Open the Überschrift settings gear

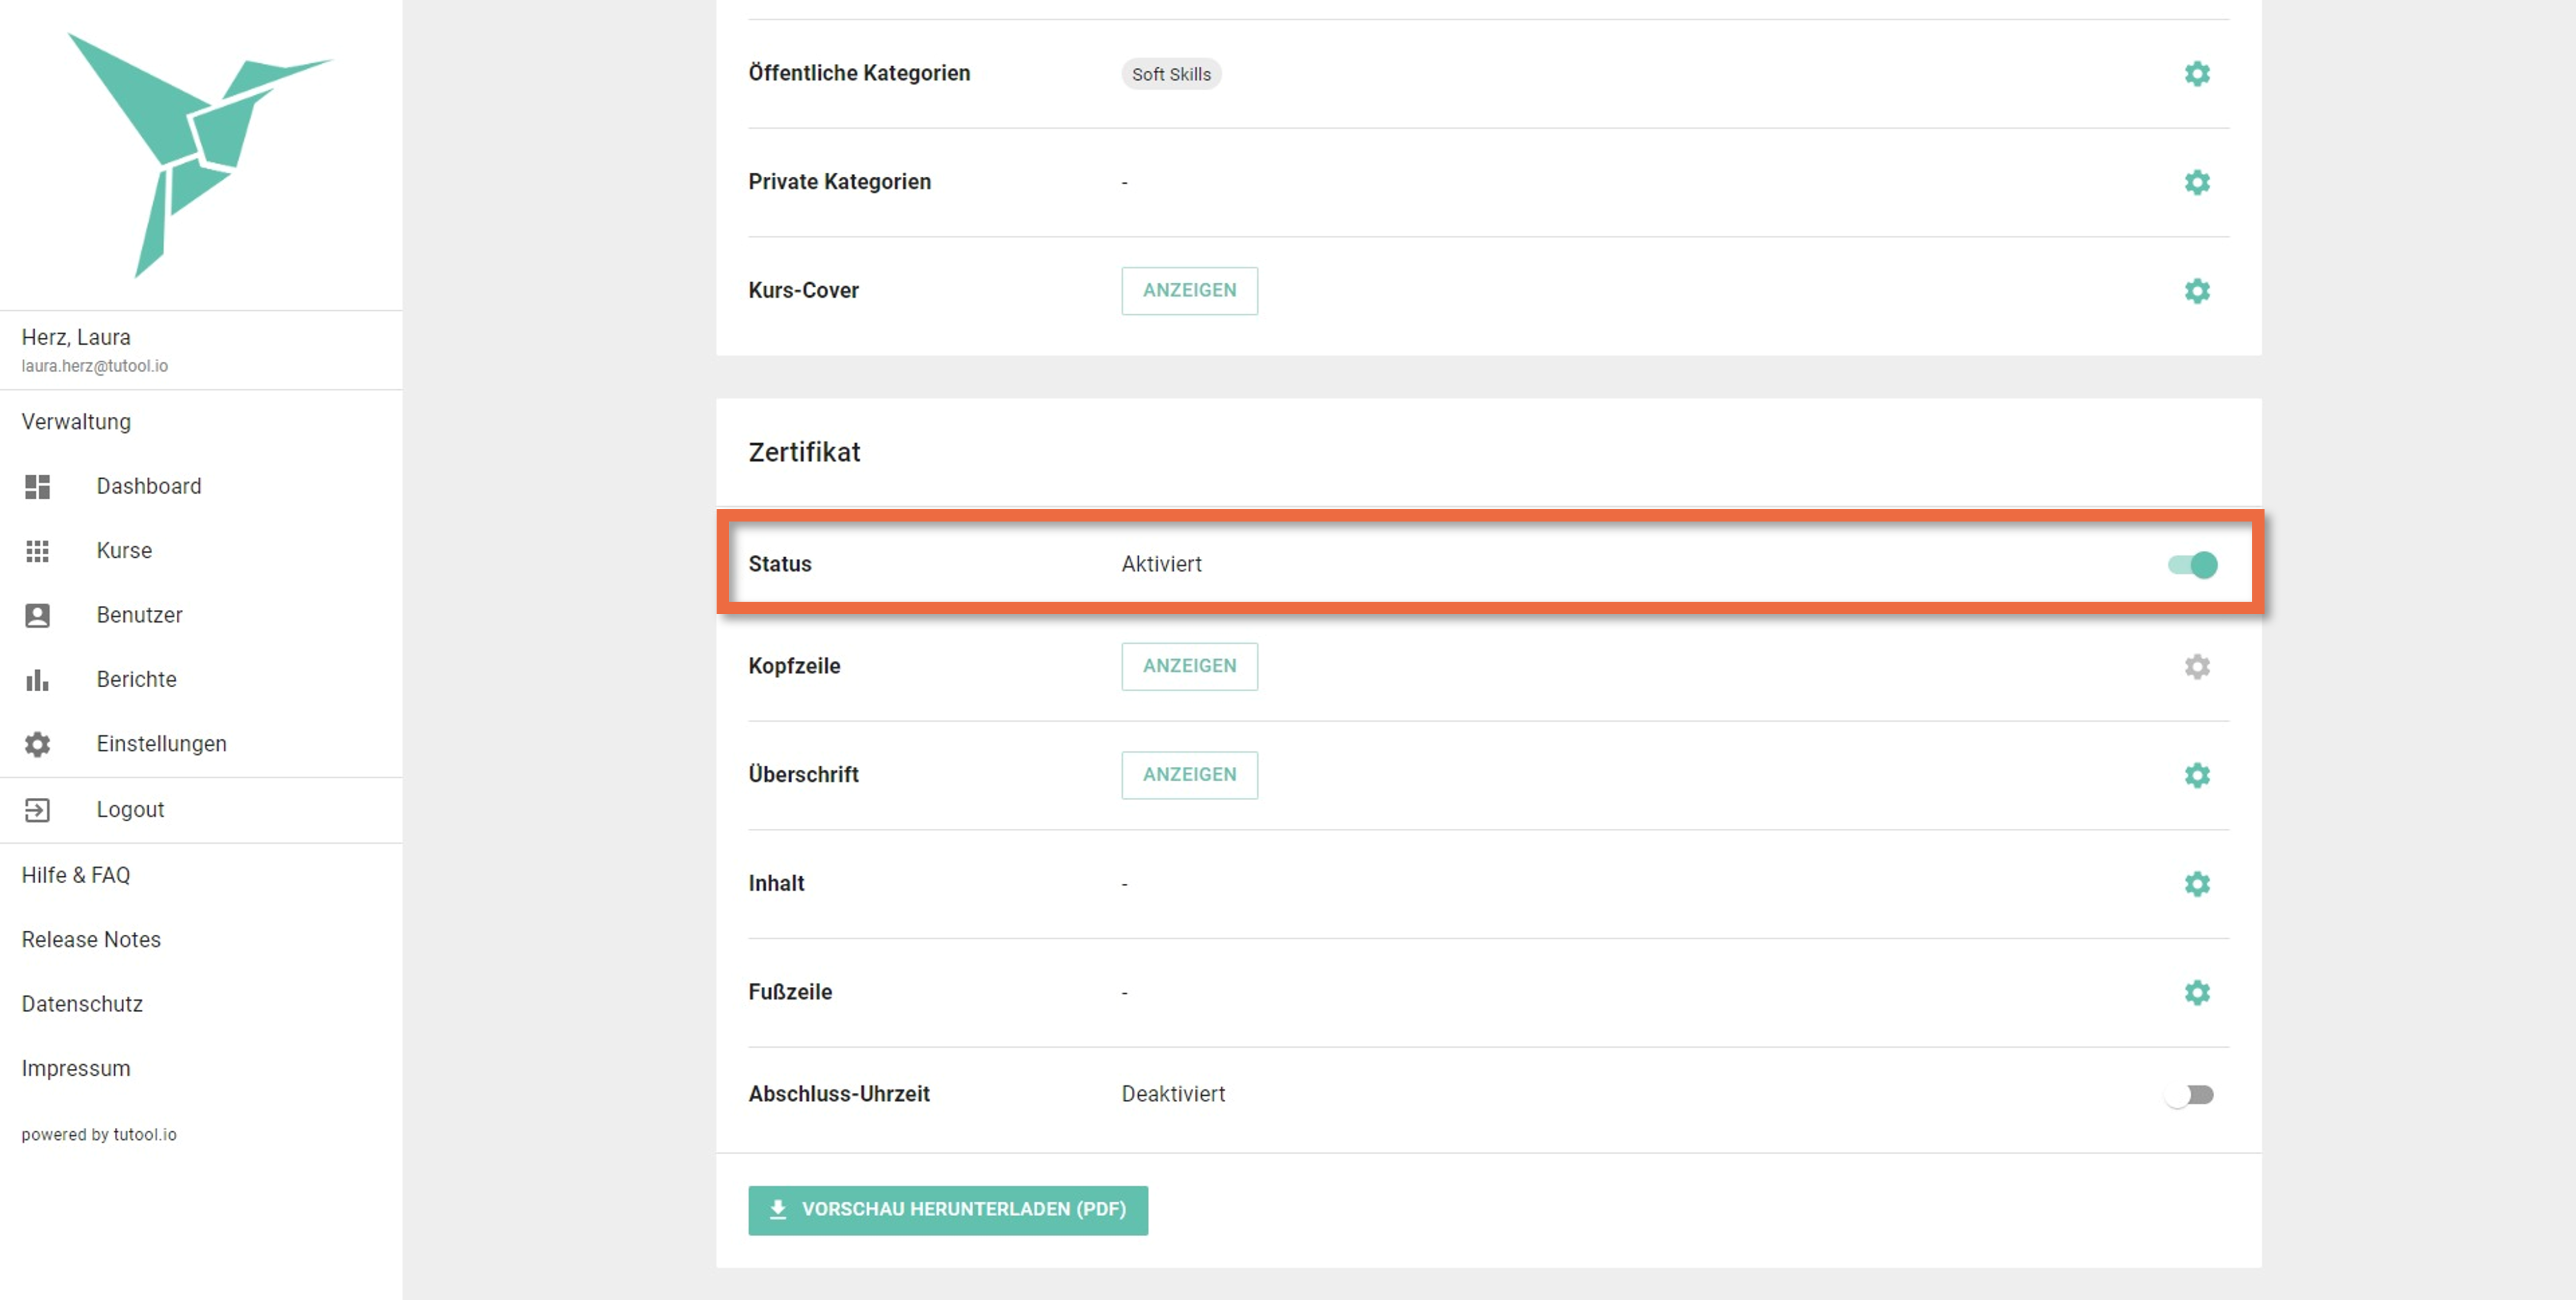(x=2196, y=775)
